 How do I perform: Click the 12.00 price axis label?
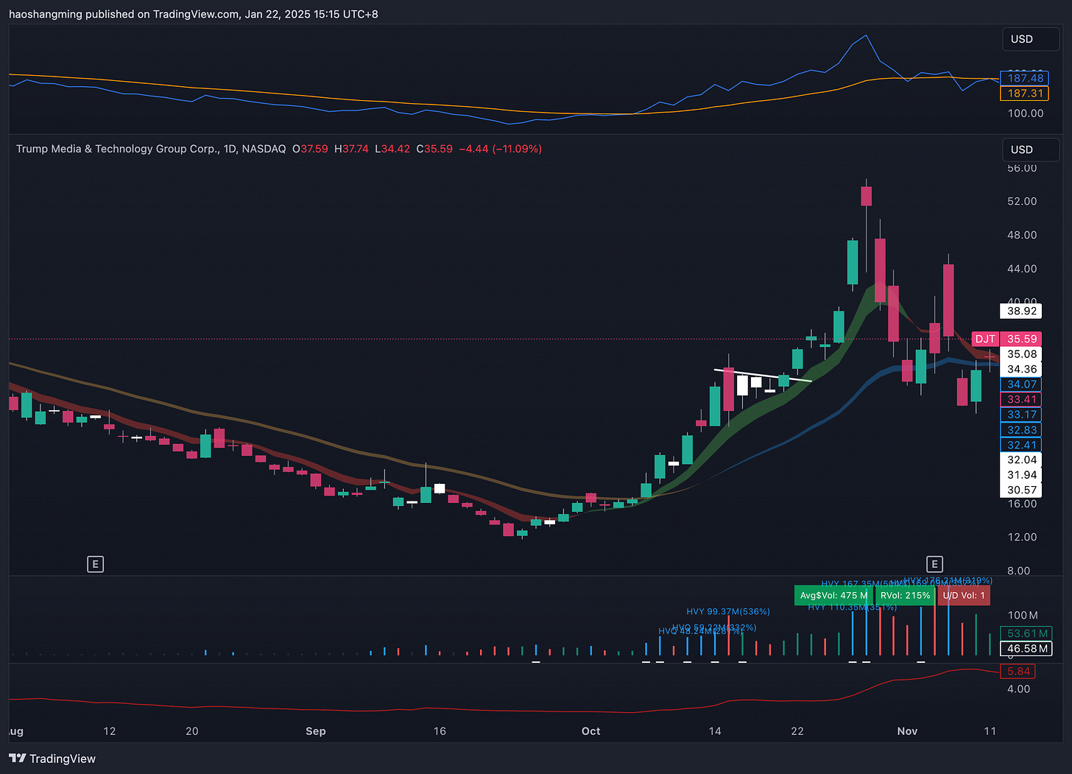[1022, 537]
